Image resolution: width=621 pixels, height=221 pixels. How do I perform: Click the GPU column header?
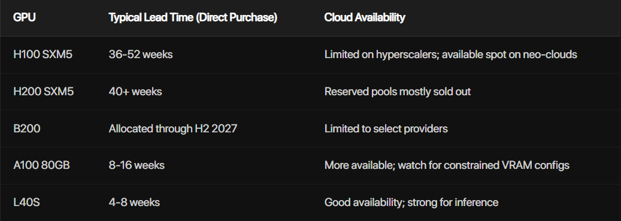coord(24,17)
